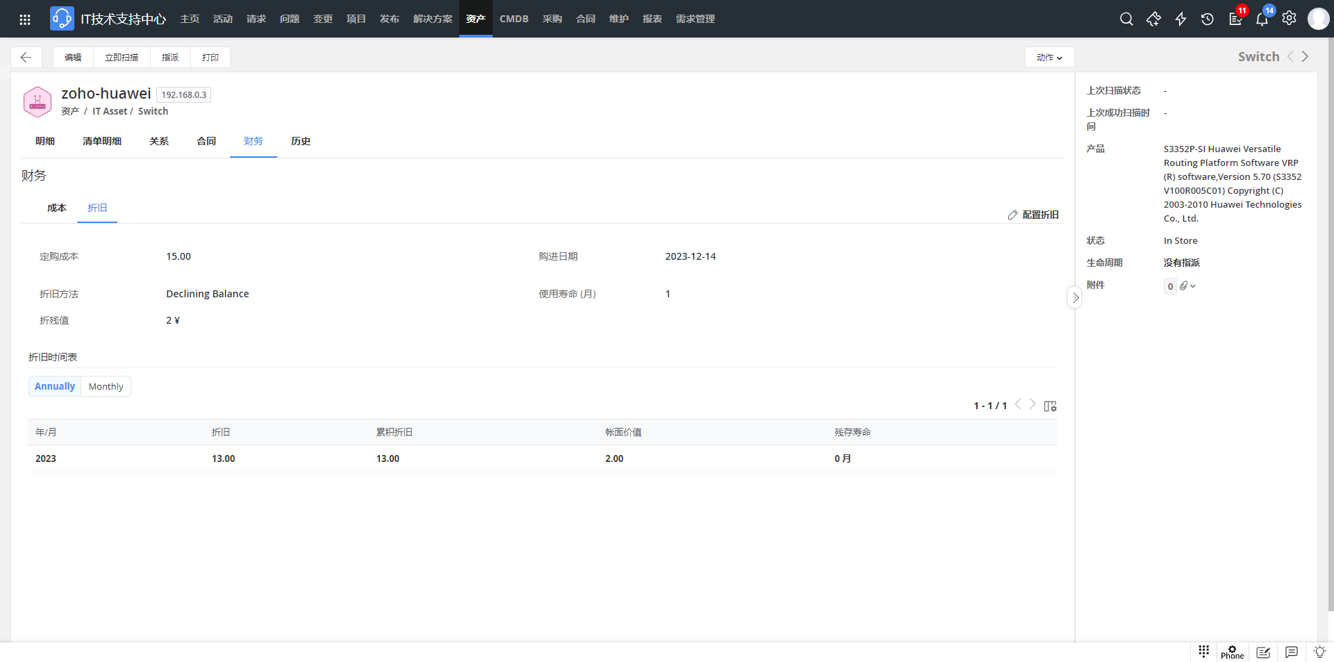Expand the attachment dropdown arrow
Image resolution: width=1334 pixels, height=662 pixels.
(1193, 286)
